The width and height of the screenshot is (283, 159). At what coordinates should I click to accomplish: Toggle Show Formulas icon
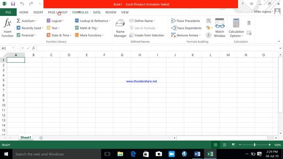(208, 21)
